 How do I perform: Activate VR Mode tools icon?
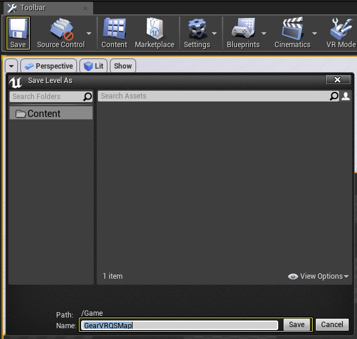coord(341,29)
